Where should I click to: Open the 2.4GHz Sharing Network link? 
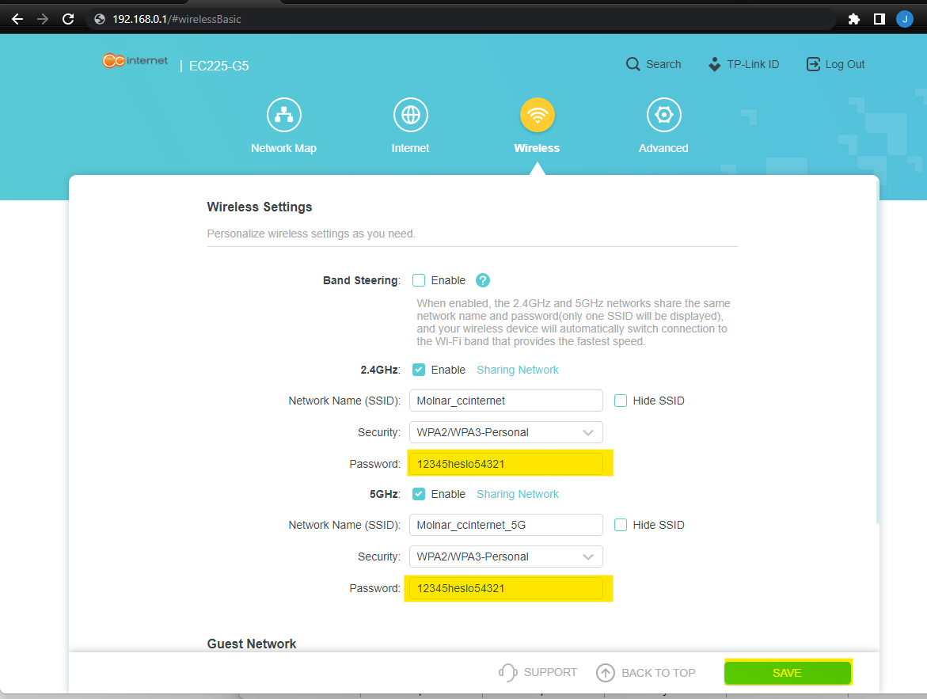(517, 370)
